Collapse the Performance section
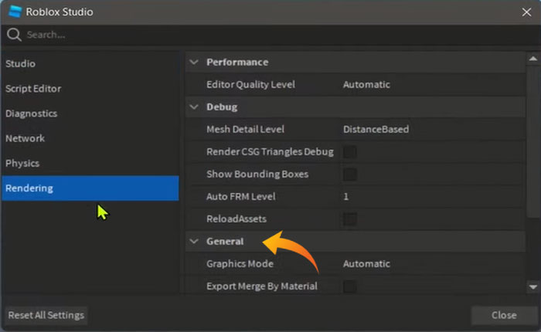The image size is (541, 332). tap(194, 62)
